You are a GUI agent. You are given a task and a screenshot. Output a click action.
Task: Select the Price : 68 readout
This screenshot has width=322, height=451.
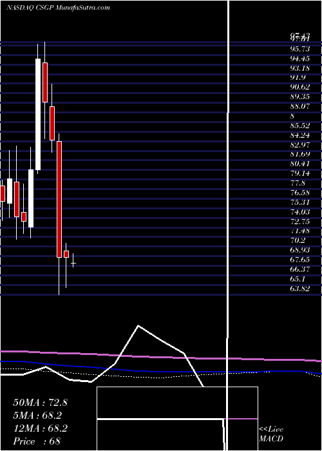37,441
